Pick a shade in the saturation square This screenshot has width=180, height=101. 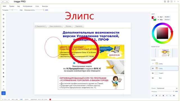point(163,33)
